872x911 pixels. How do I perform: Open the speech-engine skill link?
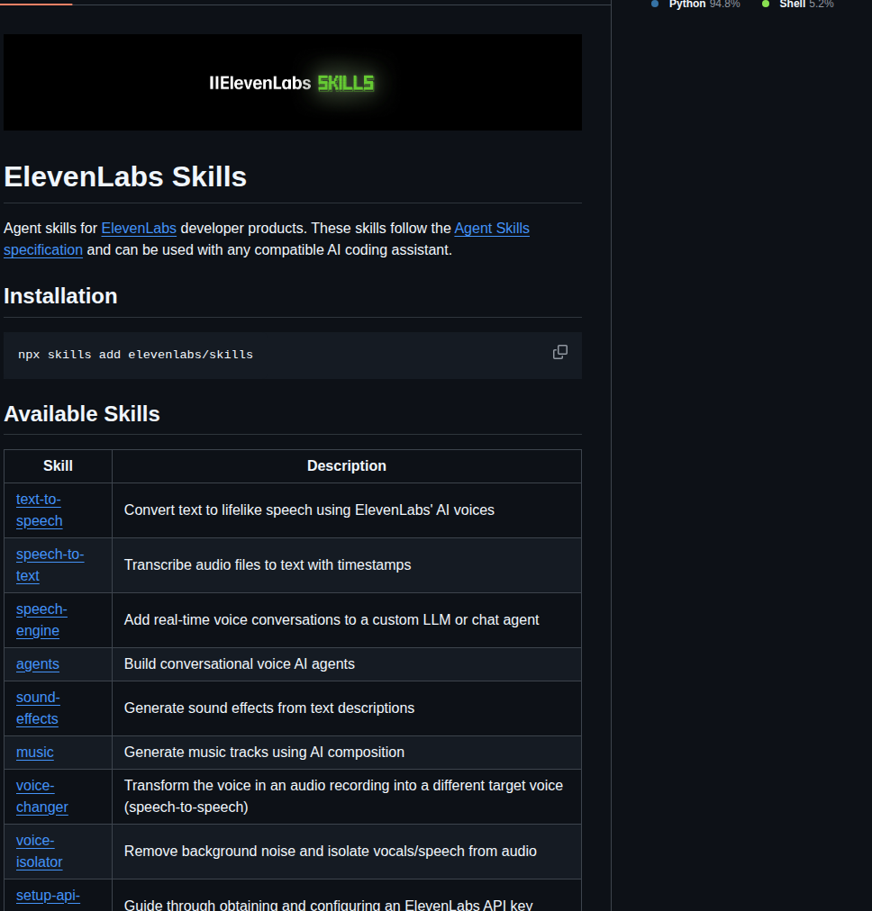(41, 620)
